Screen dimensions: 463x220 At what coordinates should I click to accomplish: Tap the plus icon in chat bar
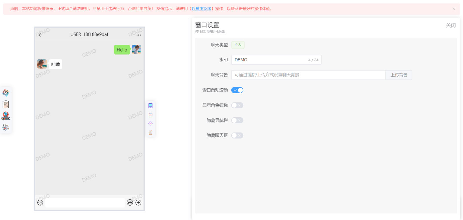coord(138,203)
